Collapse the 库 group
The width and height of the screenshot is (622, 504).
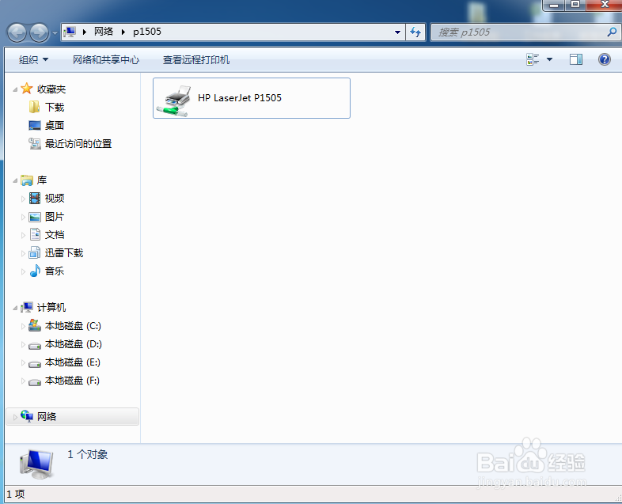click(15, 181)
